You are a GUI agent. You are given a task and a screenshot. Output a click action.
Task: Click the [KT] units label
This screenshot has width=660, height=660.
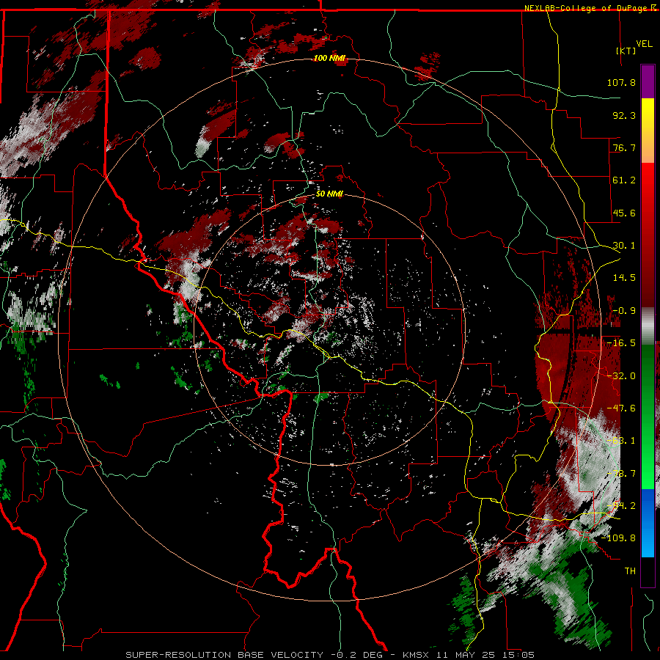point(626,51)
